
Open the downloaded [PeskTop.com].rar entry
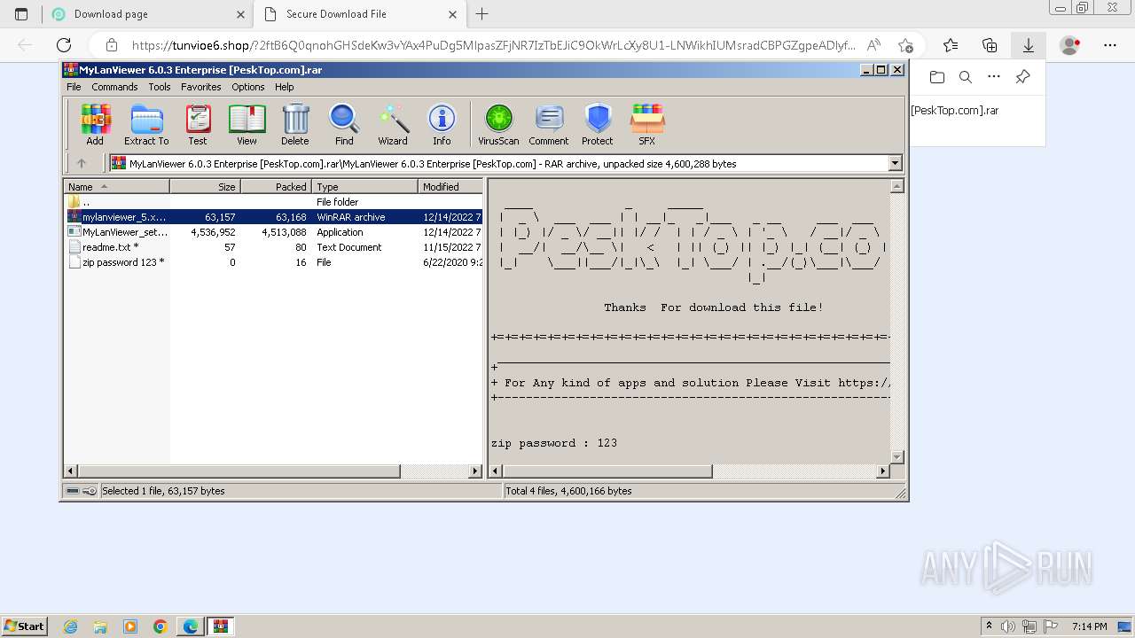coord(955,111)
